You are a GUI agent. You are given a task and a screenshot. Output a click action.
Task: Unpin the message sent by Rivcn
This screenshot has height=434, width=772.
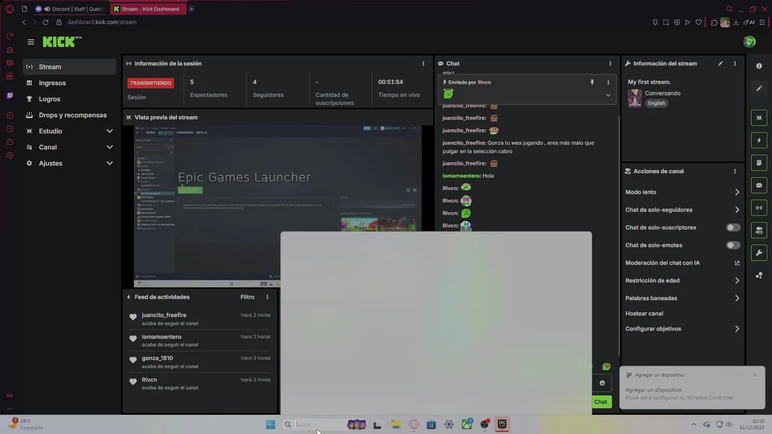[x=592, y=82]
